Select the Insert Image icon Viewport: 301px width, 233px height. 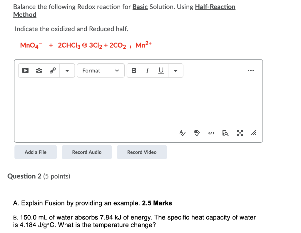tap(39, 70)
